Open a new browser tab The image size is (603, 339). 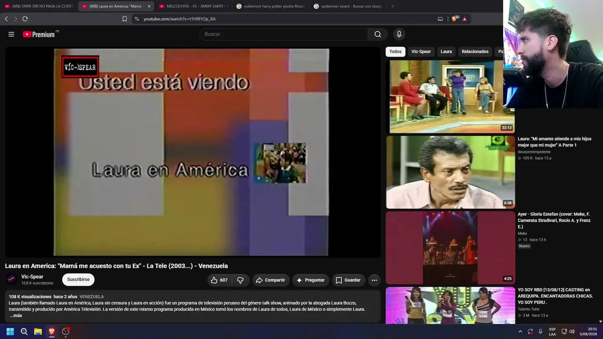coord(392,6)
